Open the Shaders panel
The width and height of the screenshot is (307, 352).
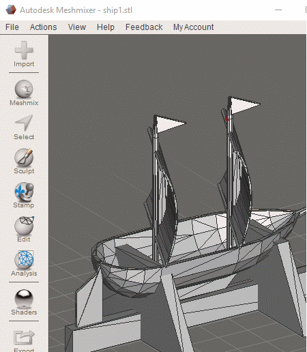coord(24,302)
